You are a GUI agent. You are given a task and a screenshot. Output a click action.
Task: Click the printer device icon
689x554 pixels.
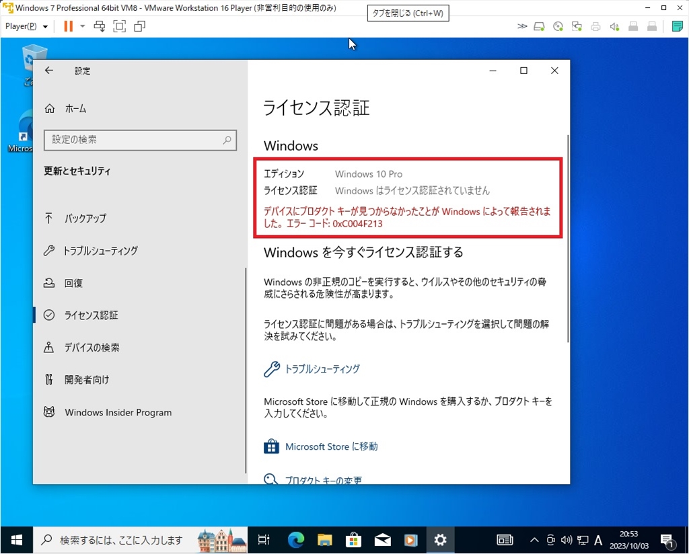point(595,27)
